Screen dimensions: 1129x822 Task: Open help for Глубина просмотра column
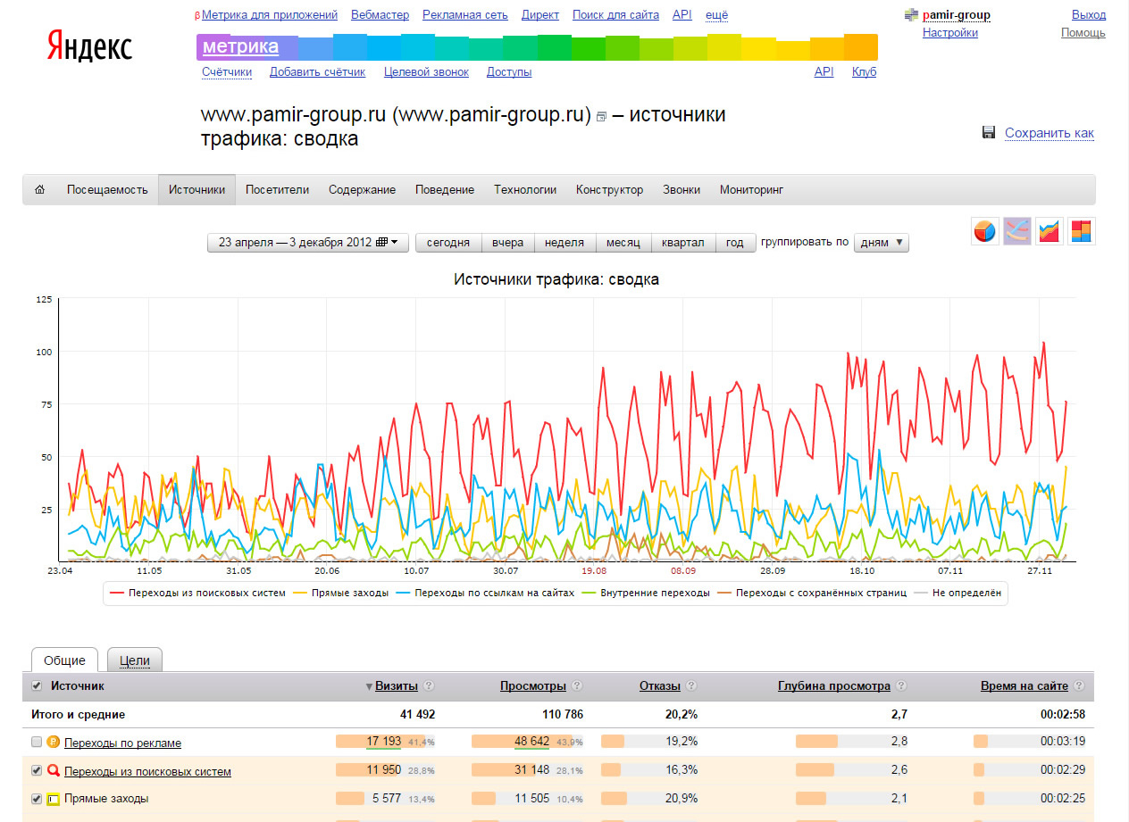point(900,686)
